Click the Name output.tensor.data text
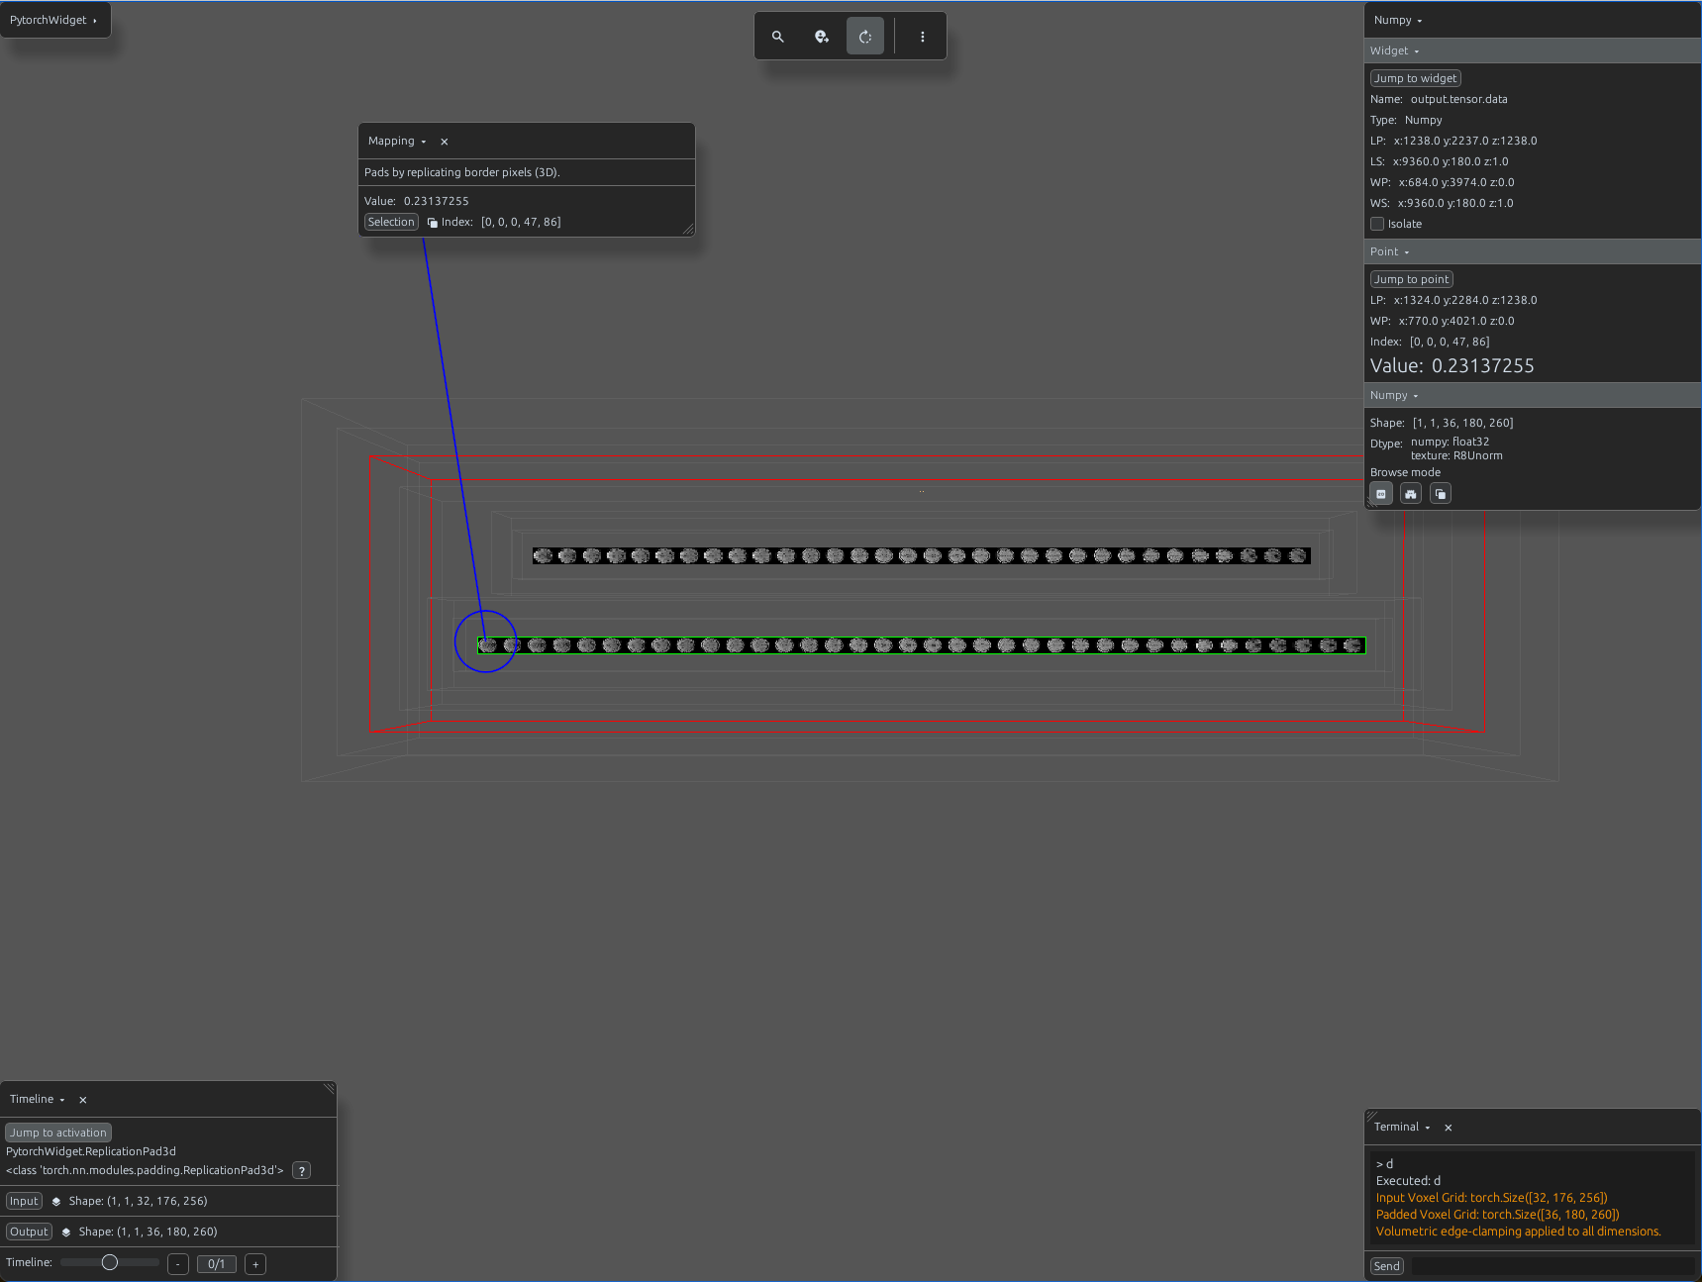Screen dimensions: 1702x1282 tap(1439, 99)
